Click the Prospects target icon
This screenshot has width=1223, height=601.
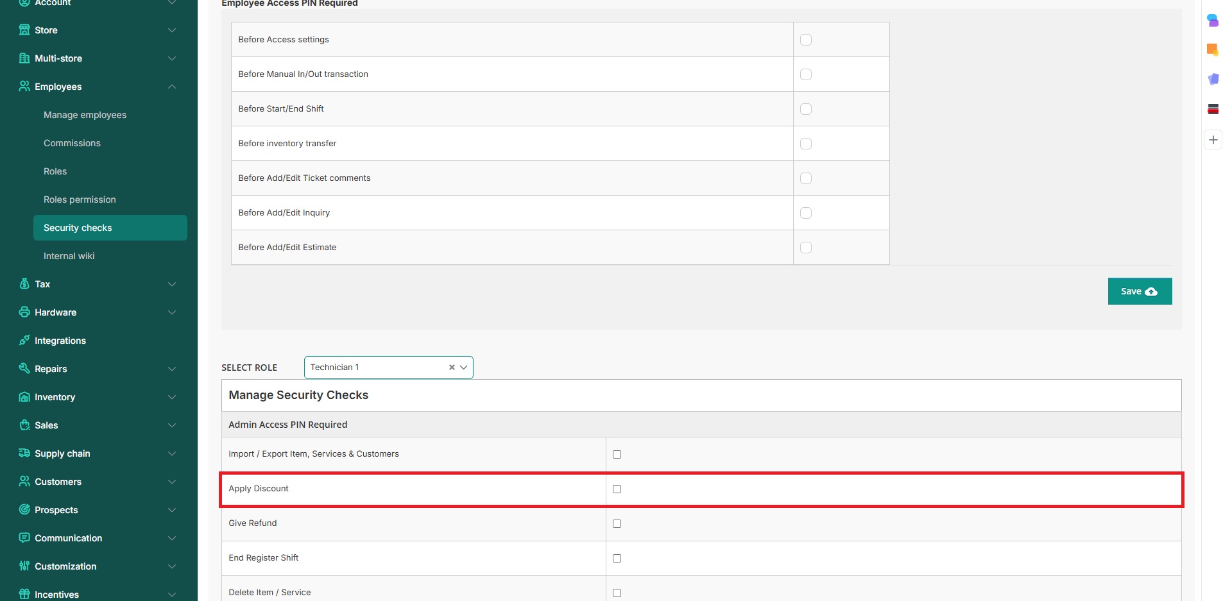point(24,510)
